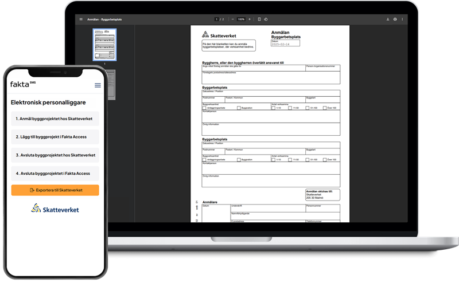Expand step 4 Avsluta byggprojektet i Fakta Access
The width and height of the screenshot is (459, 283).
coord(55,174)
